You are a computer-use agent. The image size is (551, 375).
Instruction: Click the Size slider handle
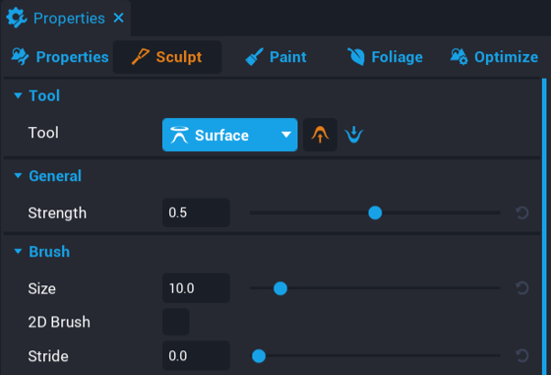pyautogui.click(x=281, y=289)
